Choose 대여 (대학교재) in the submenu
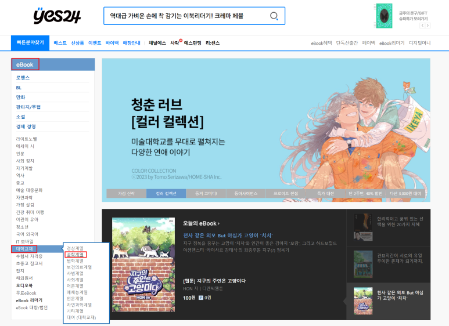449x326 pixels. (x=81, y=317)
